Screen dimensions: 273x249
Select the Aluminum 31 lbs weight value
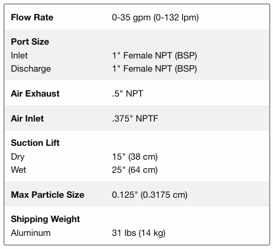[139, 233]
